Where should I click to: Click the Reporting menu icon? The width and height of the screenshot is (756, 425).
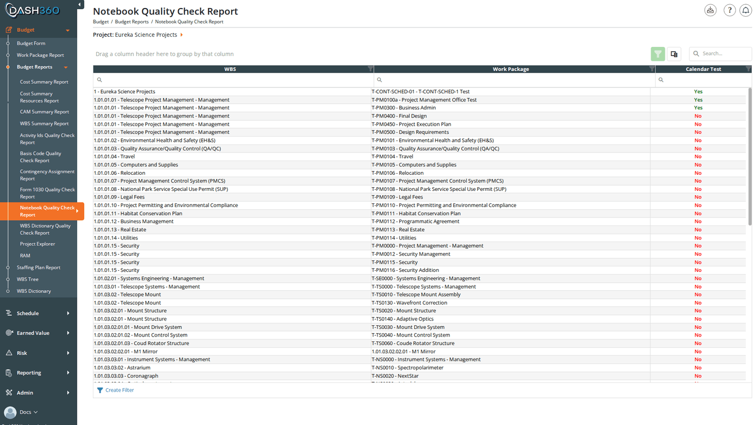coord(9,373)
